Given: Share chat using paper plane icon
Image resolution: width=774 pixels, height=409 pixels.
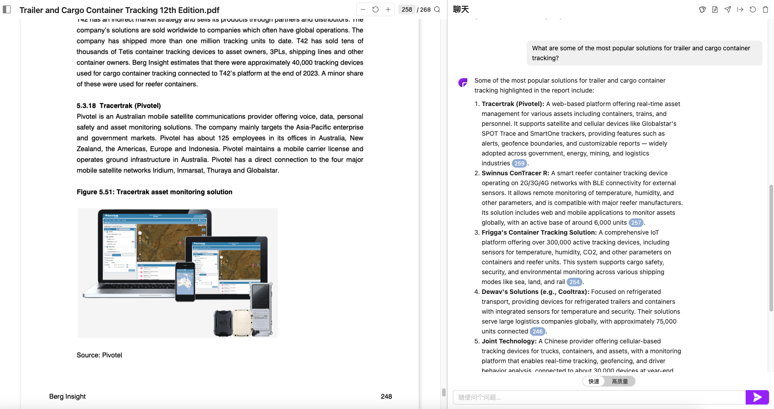Looking at the screenshot, I should coord(728,9).
